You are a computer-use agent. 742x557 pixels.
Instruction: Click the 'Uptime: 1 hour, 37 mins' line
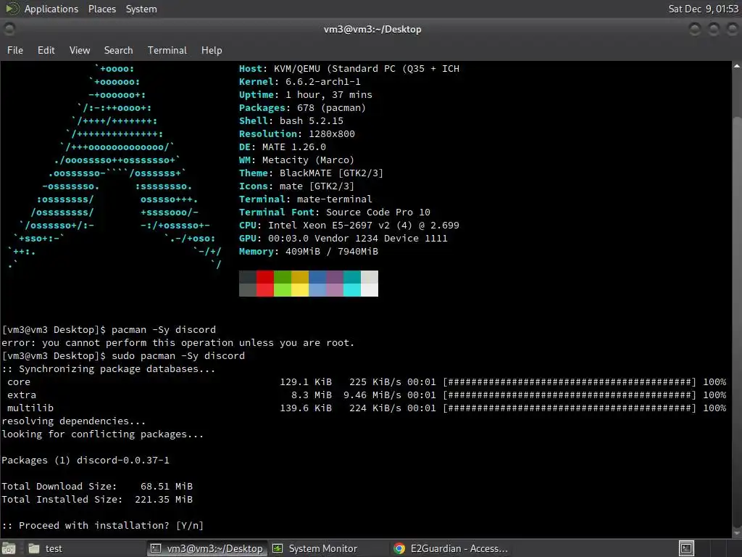305,95
